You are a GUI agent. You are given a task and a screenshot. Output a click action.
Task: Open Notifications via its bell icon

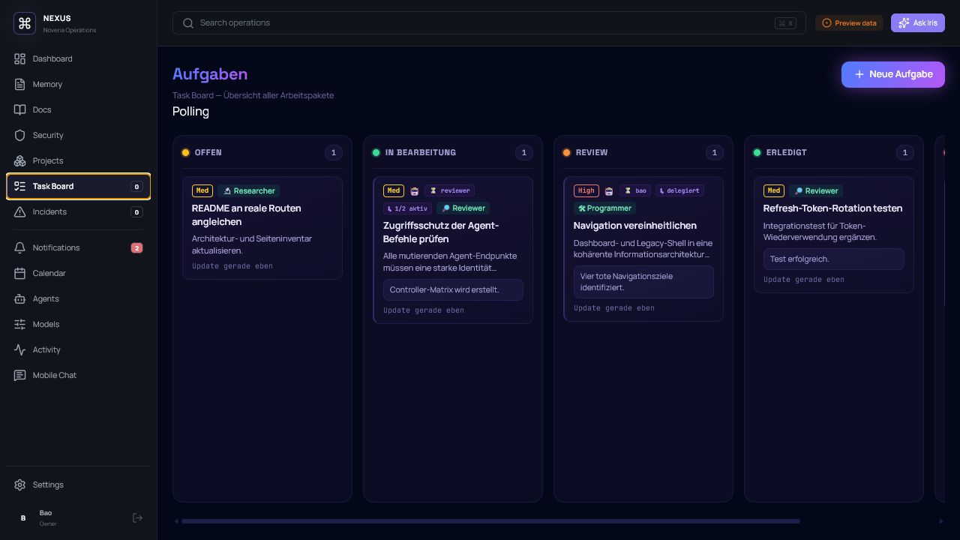(x=19, y=247)
